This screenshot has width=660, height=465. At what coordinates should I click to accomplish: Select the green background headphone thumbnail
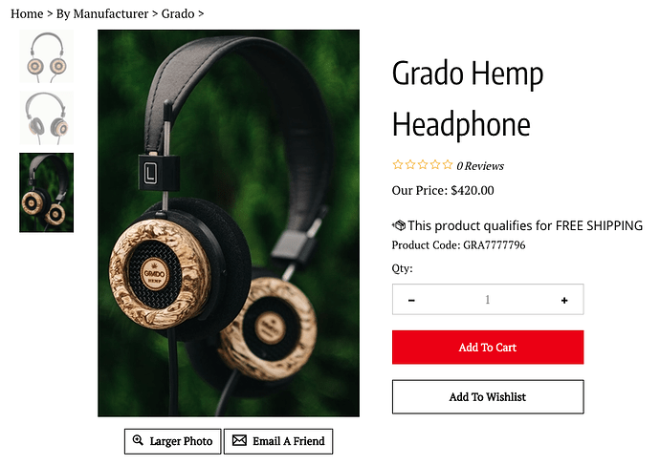coord(46,192)
